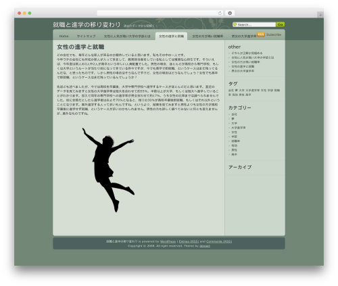
Task: Open a new browser tab with plus button
Action: (320, 15)
